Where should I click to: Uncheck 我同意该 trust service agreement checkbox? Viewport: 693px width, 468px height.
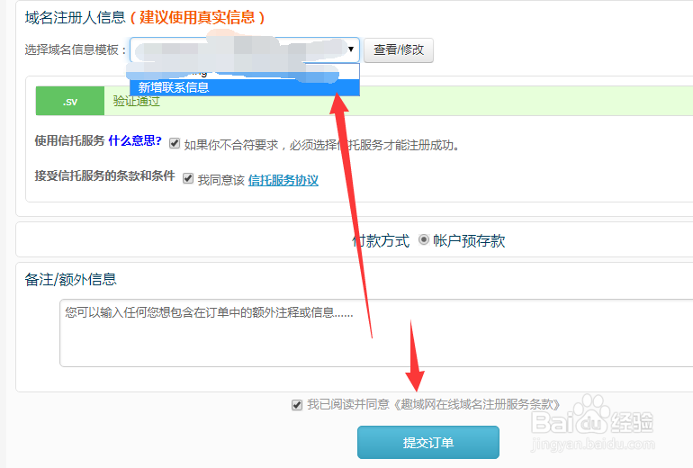[x=188, y=178]
